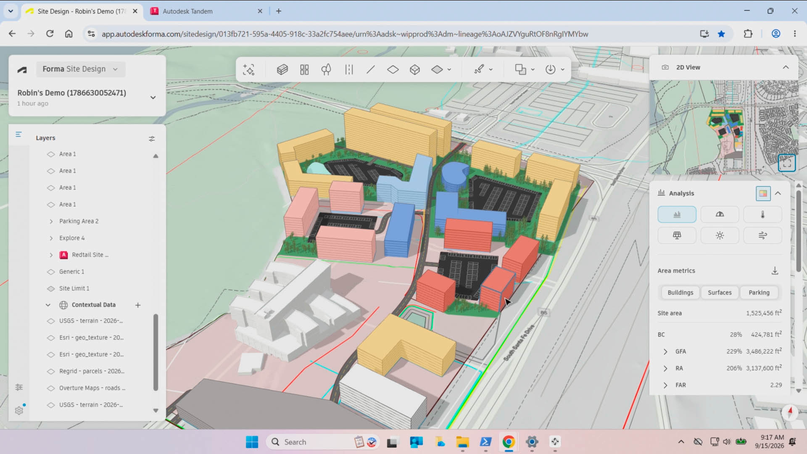The image size is (807, 454).
Task: Expand the 2D View map to fullscreen
Action: 787,163
